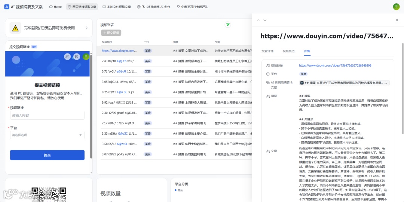Screen dimensions: 404x202
Task: Click the 视频链接 column header
Action: (107, 42)
